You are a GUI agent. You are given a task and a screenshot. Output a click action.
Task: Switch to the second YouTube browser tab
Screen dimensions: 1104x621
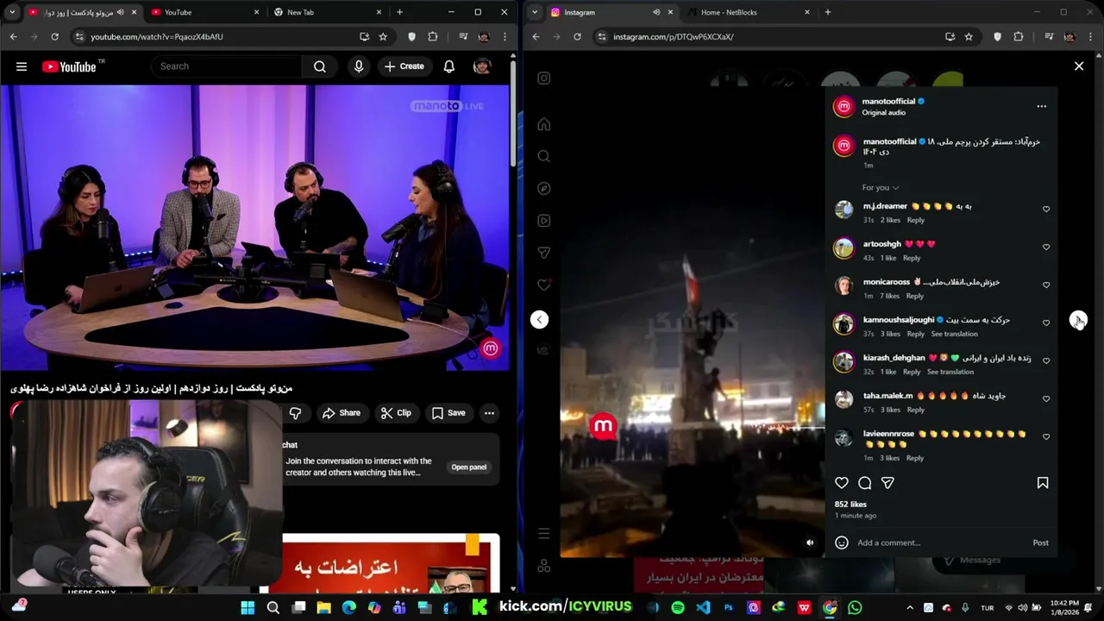[x=204, y=12]
